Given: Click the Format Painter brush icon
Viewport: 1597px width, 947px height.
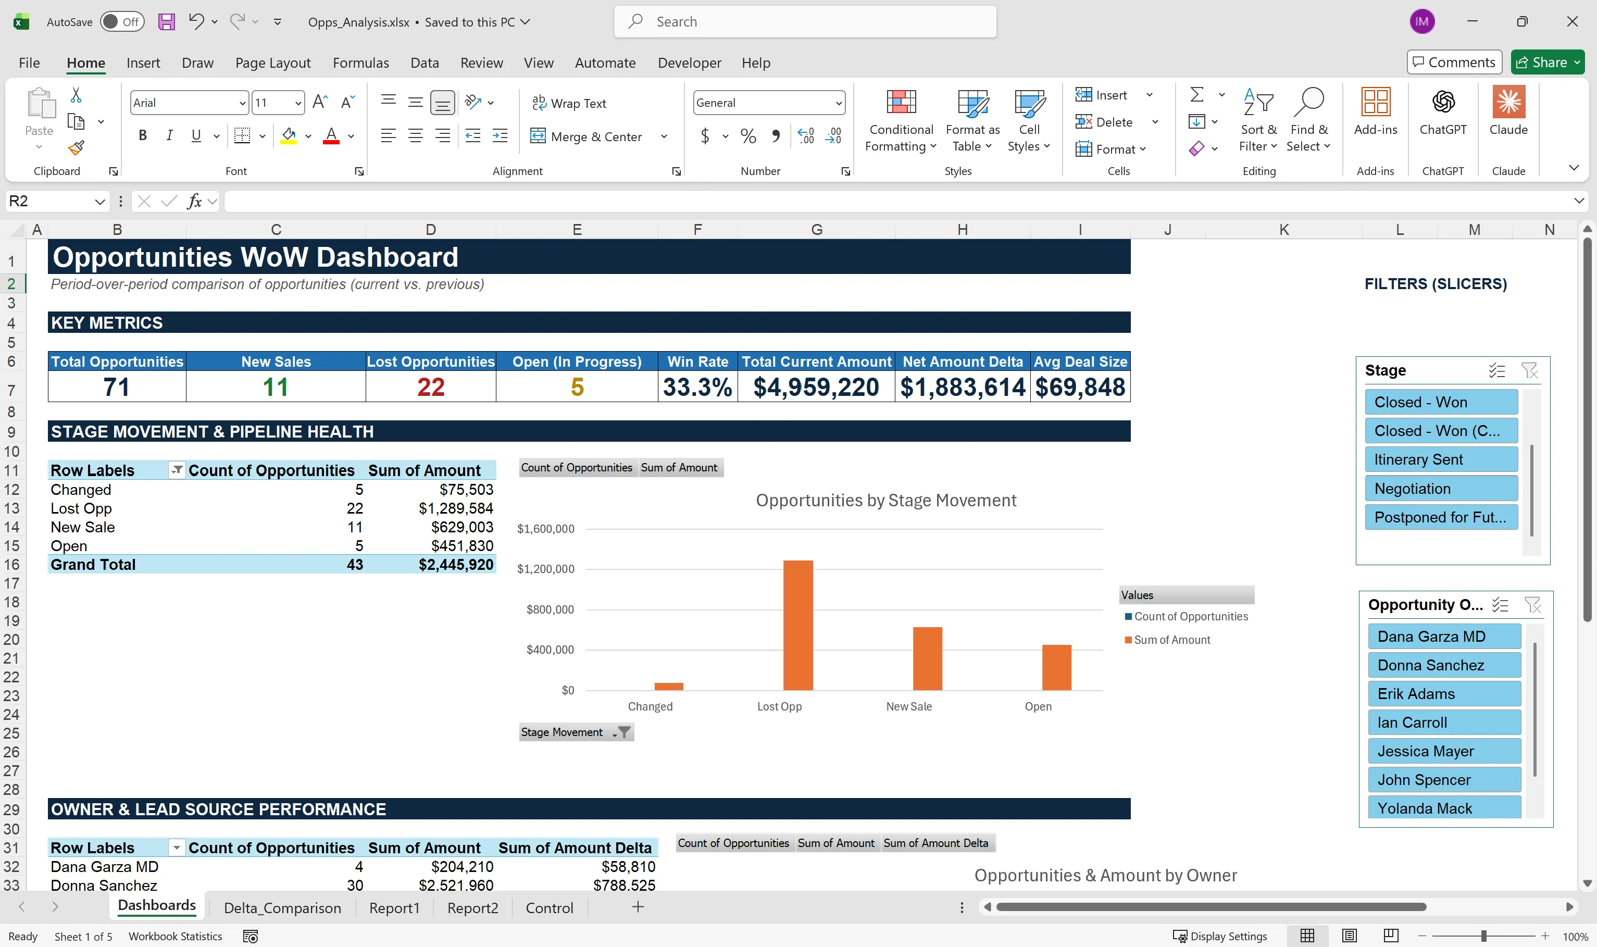Looking at the screenshot, I should click(76, 148).
